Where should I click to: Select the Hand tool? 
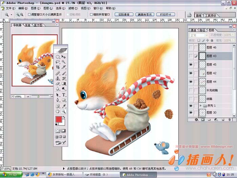pos(58,112)
